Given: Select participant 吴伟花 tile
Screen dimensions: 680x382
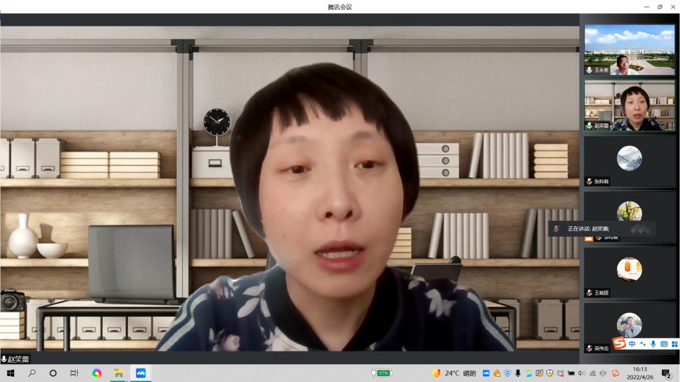Looking at the screenshot, I should click(629, 328).
